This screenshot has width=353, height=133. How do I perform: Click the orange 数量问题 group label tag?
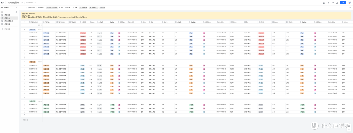pos(32,62)
